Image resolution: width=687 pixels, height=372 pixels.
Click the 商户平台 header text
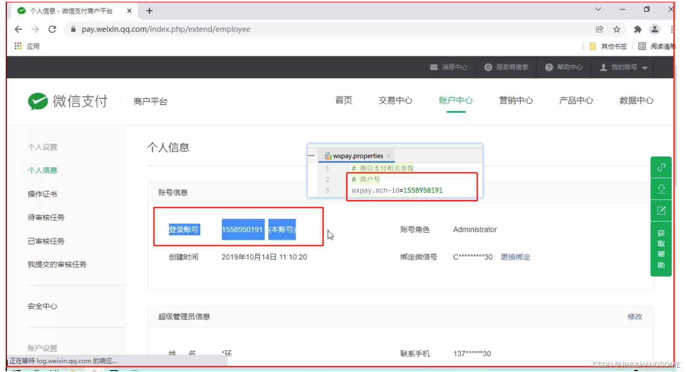point(150,101)
